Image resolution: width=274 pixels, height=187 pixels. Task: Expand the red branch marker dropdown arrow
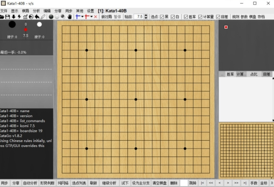point(91,17)
